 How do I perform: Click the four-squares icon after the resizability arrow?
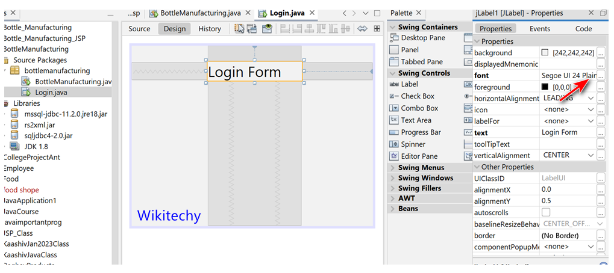coord(377,28)
